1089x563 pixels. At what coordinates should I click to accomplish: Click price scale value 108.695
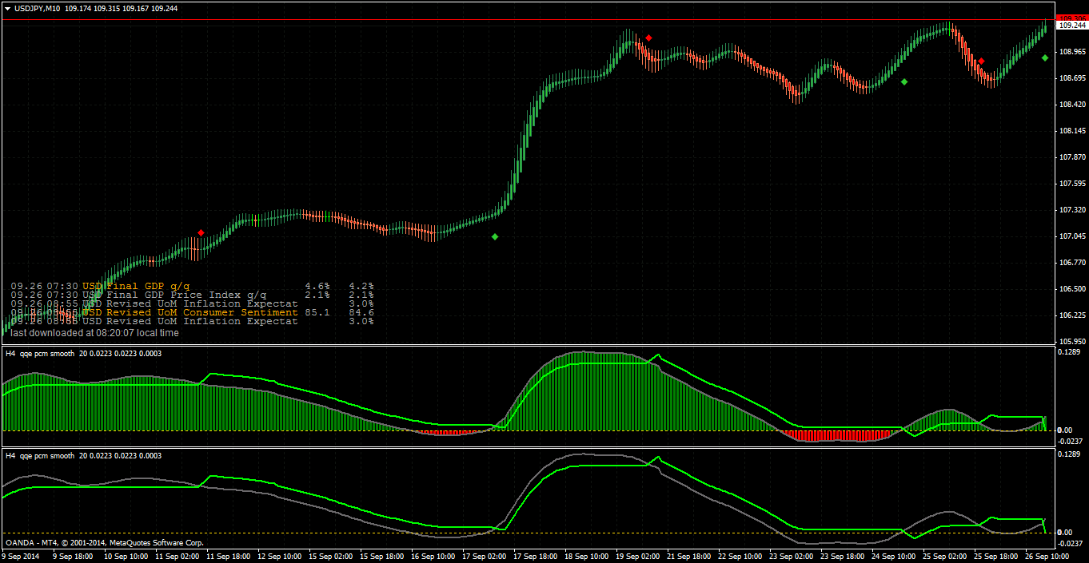1071,77
